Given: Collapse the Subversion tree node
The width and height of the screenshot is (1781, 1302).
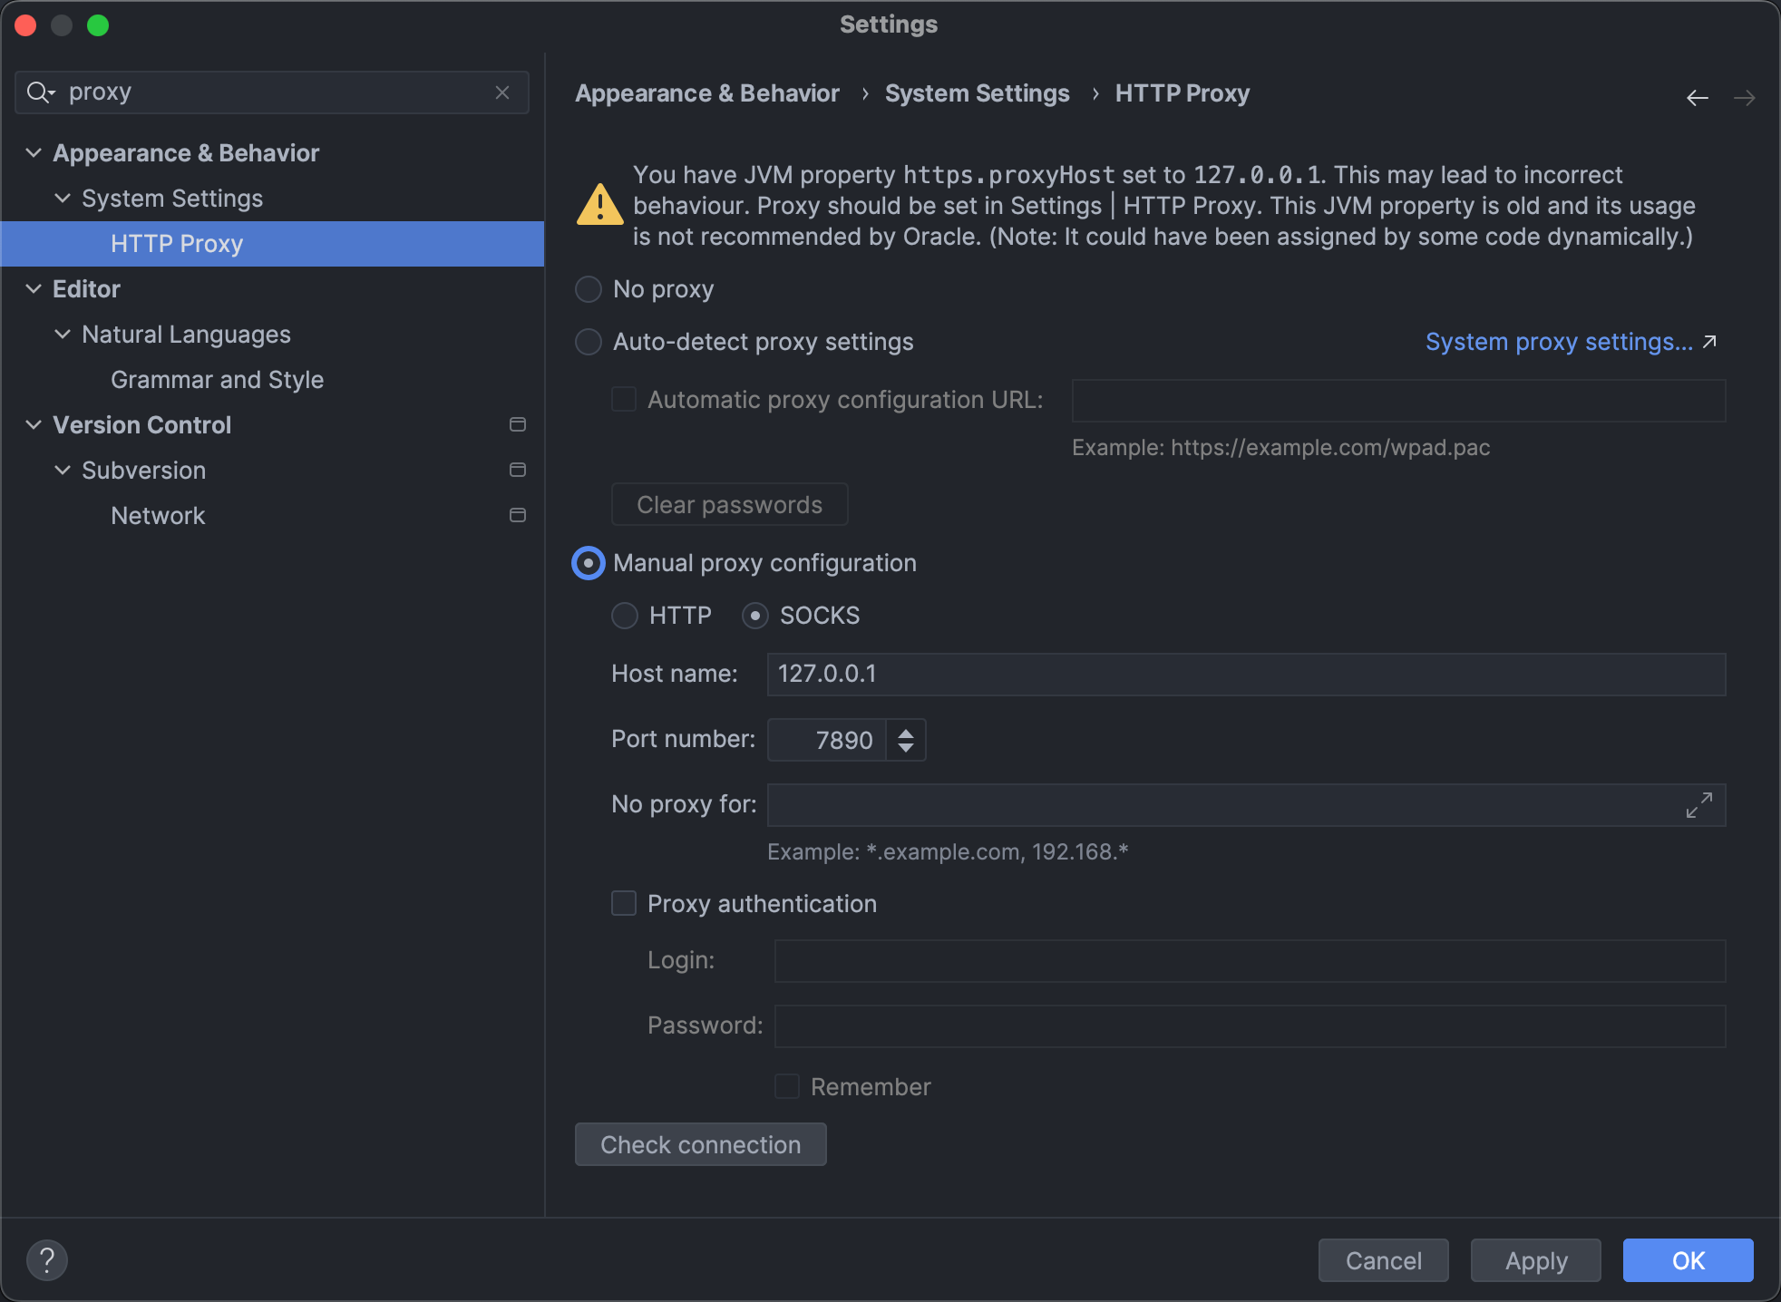Looking at the screenshot, I should [x=63, y=470].
